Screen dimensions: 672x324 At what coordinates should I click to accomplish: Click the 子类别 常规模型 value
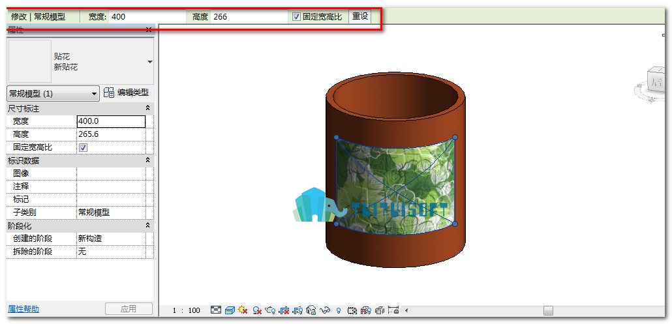[111, 213]
